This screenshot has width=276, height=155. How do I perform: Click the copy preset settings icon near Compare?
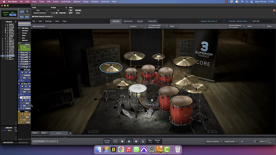point(57,13)
